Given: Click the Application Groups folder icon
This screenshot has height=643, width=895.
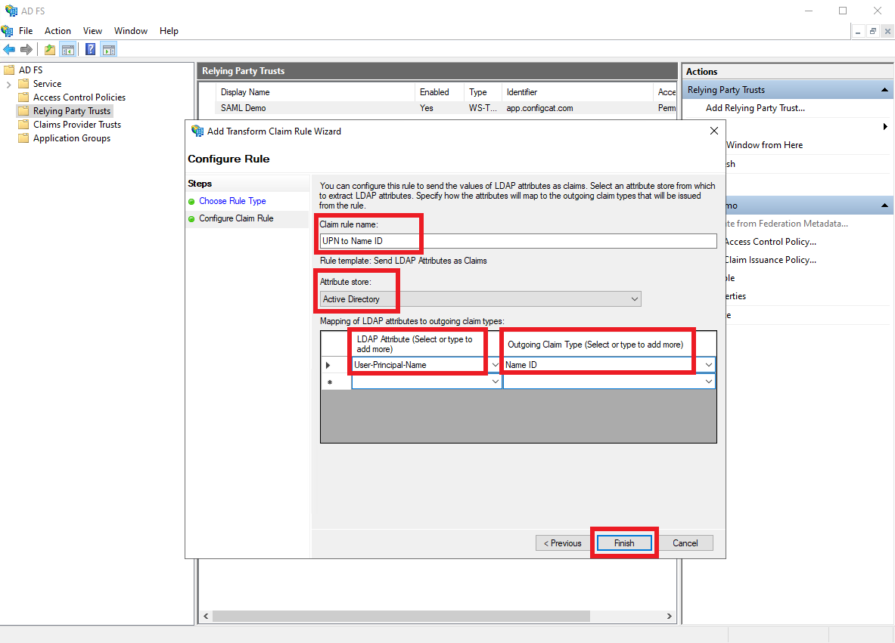Looking at the screenshot, I should (23, 138).
